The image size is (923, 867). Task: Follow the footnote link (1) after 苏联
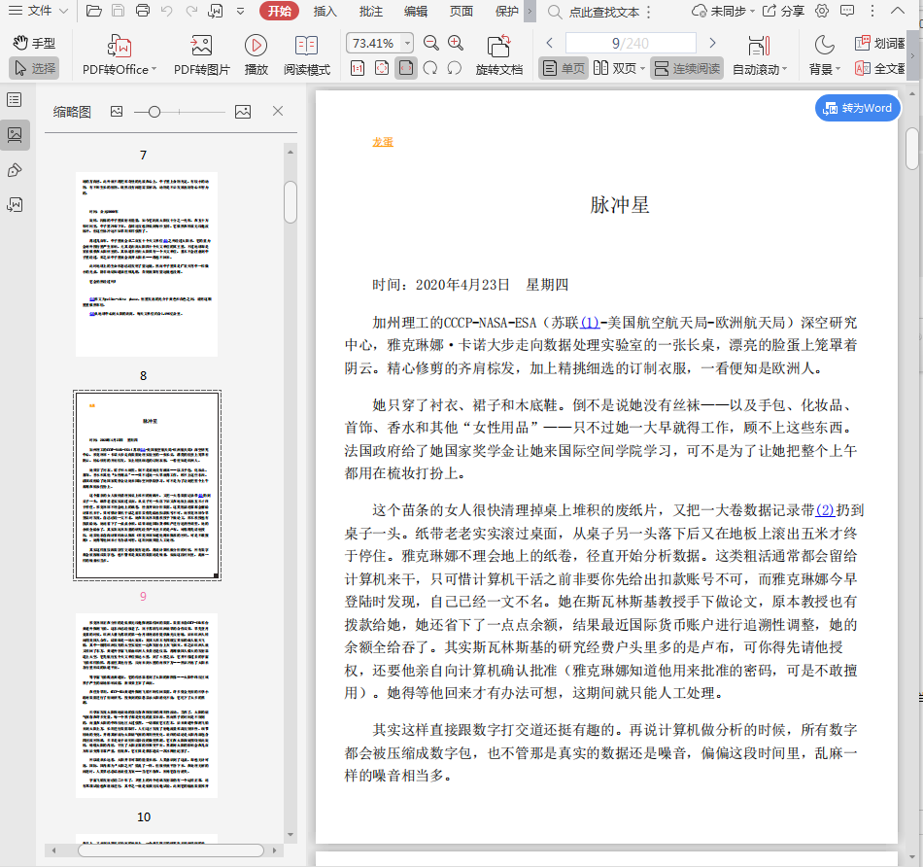click(590, 323)
